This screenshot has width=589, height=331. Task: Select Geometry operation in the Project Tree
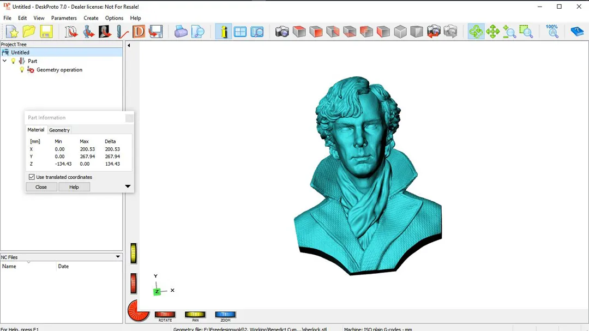59,70
